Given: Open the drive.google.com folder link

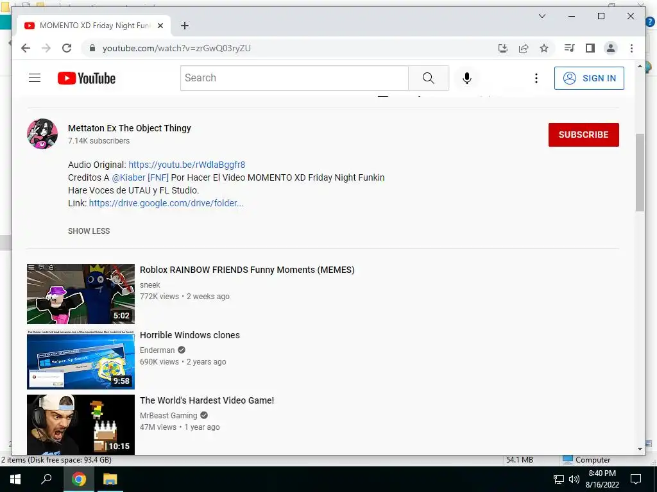Looking at the screenshot, I should coord(166,203).
